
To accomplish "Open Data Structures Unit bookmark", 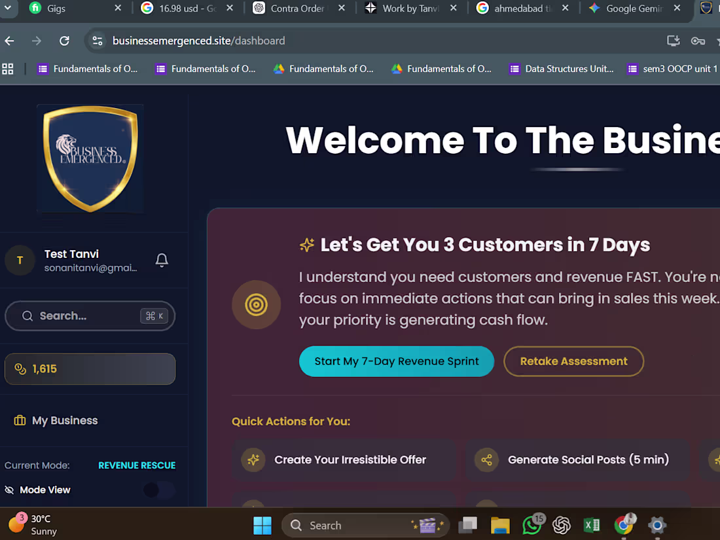I will click(x=561, y=69).
